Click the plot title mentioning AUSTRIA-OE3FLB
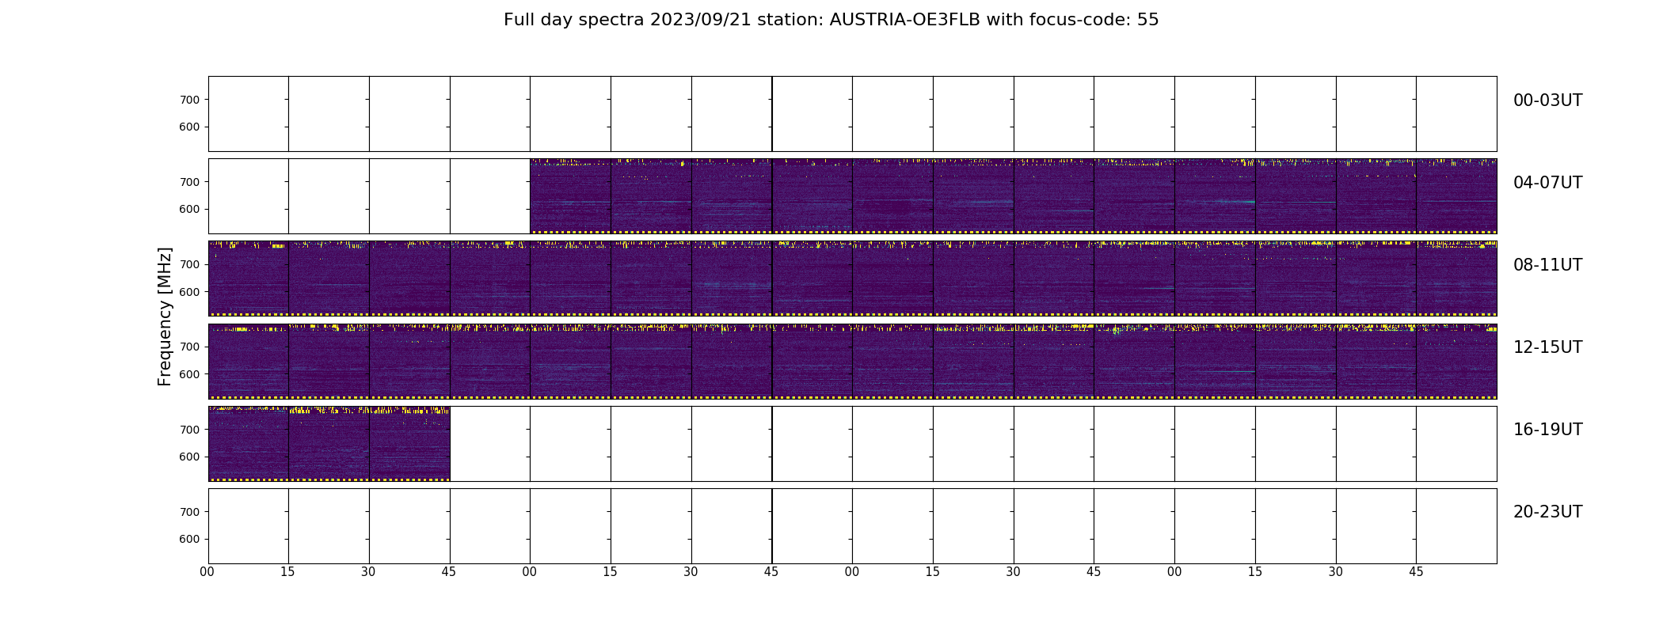 click(x=831, y=20)
